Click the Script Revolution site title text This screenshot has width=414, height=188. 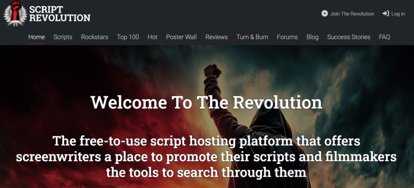60,13
